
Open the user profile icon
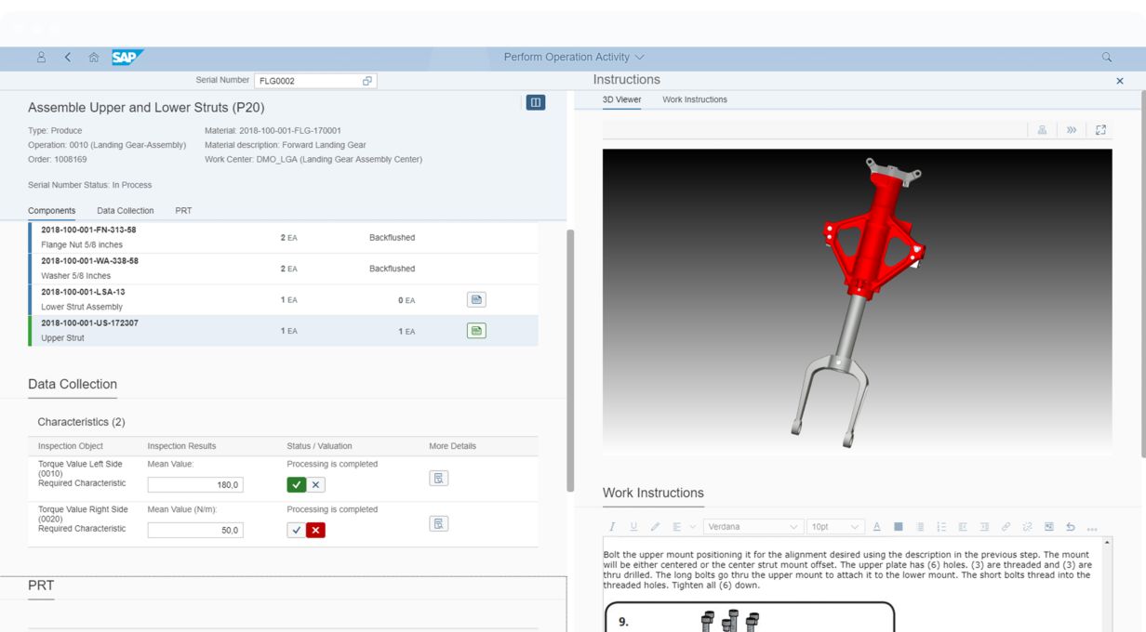41,58
